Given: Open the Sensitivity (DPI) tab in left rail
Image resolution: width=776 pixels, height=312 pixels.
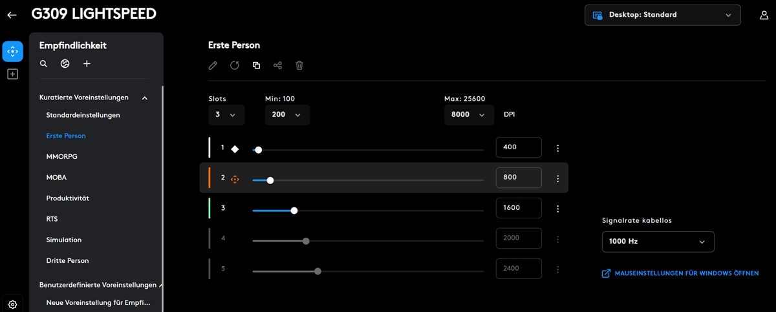Looking at the screenshot, I should (12, 52).
